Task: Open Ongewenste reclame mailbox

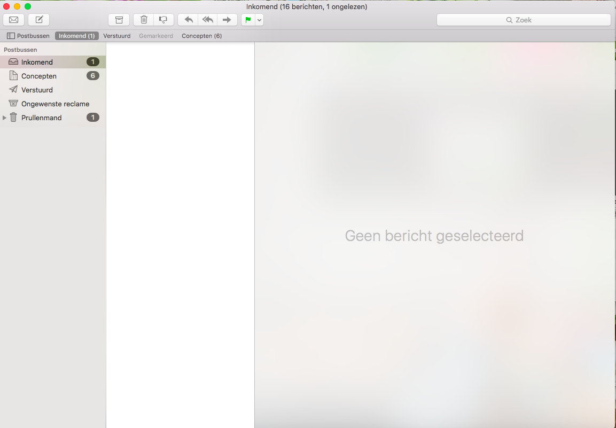Action: [55, 104]
